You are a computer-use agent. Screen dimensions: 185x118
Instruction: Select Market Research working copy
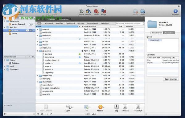tap(18, 24)
